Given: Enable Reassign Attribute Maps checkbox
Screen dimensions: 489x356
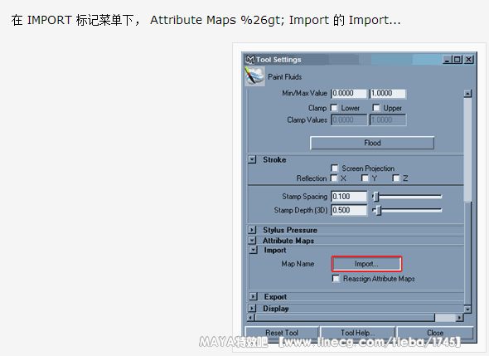Looking at the screenshot, I should click(336, 279).
